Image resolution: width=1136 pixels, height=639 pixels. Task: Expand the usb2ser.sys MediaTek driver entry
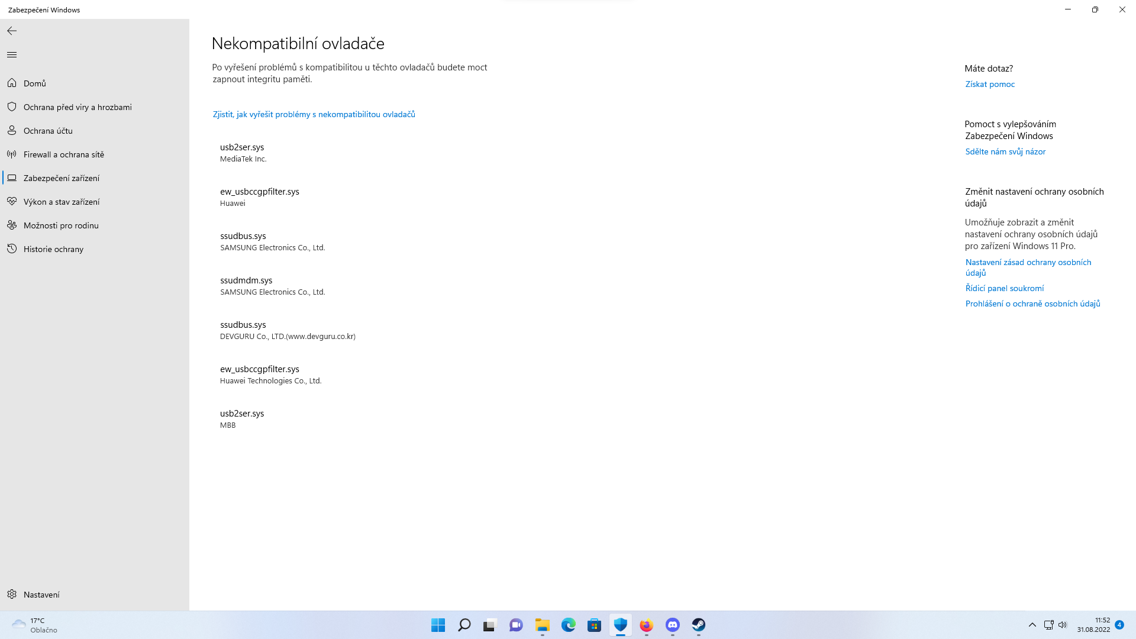(243, 152)
